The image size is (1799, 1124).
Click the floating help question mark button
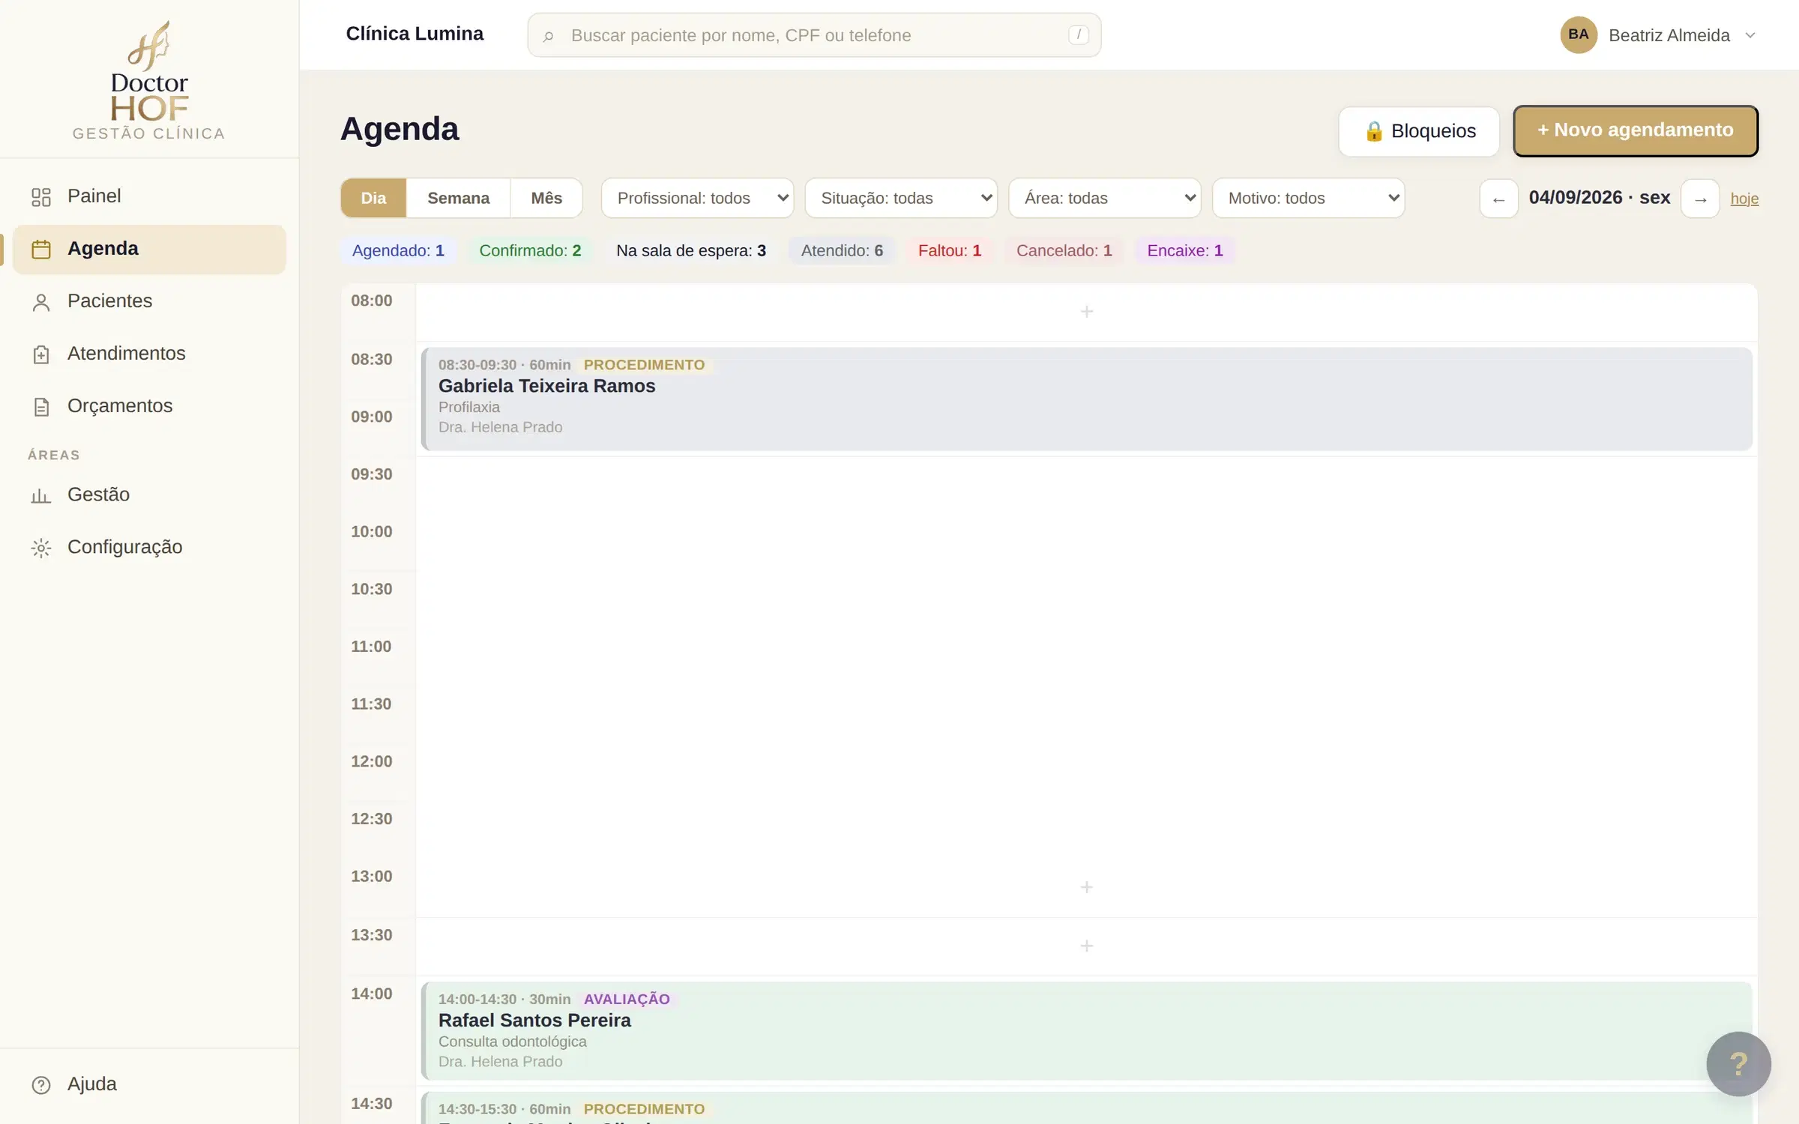pos(1738,1063)
